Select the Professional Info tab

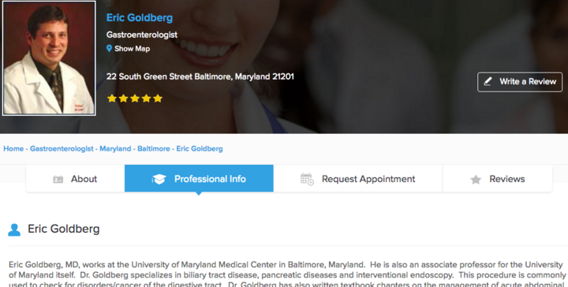[199, 178]
